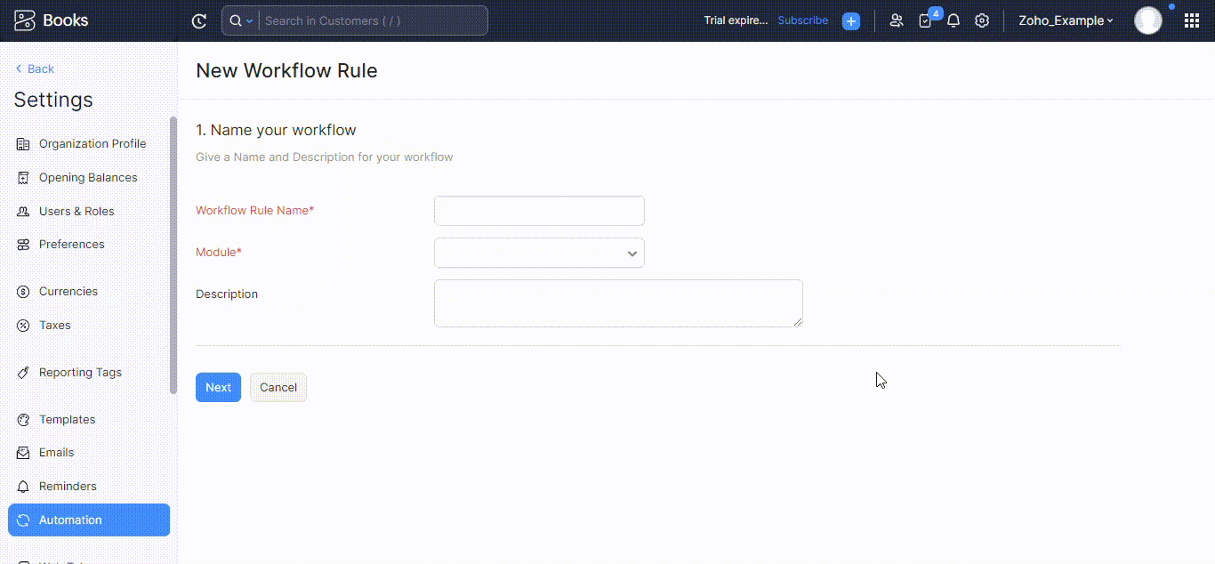Select the refresh icon next to search
The width and height of the screenshot is (1215, 564).
pyautogui.click(x=199, y=20)
